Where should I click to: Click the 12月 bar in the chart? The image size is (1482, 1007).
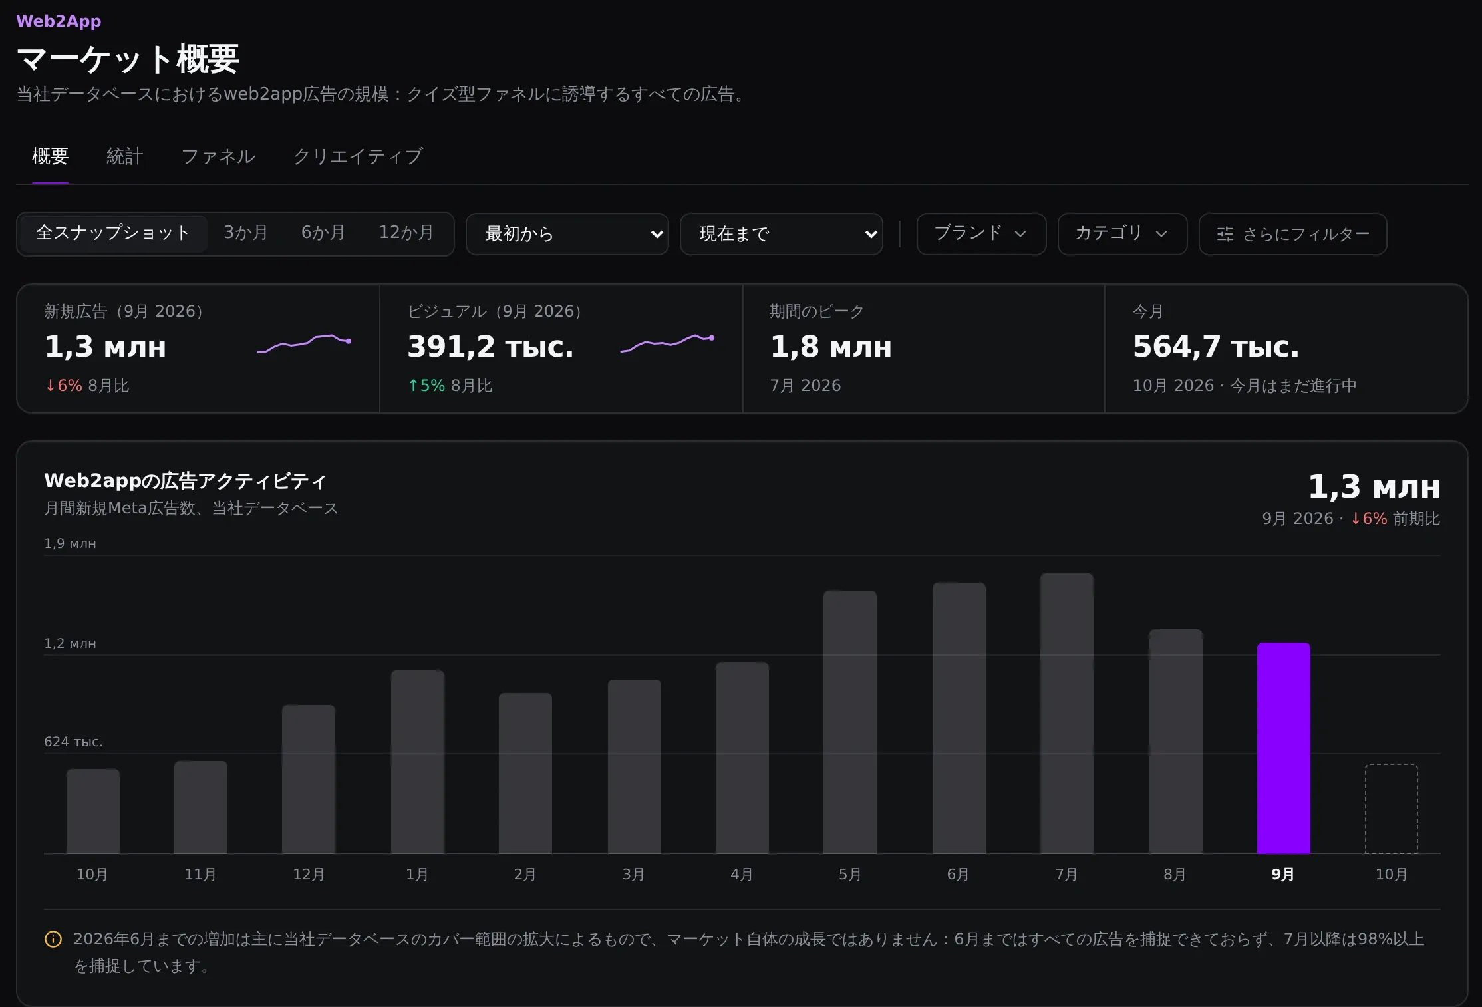point(308,779)
